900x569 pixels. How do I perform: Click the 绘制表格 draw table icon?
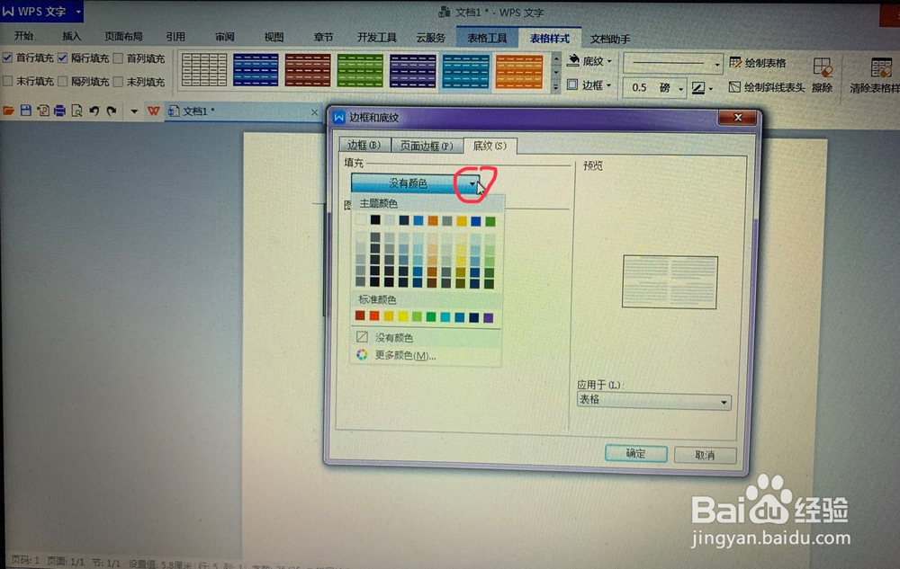[735, 62]
